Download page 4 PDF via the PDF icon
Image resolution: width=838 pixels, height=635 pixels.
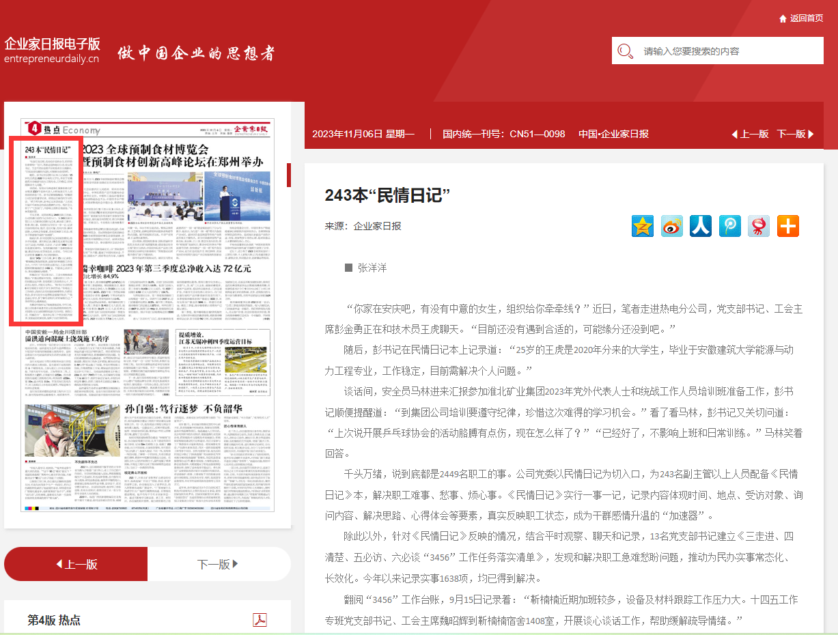[260, 620]
